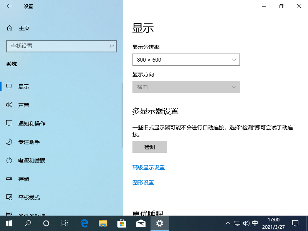Click the back arrow at top left
The width and height of the screenshot is (308, 231).
[x=8, y=6]
